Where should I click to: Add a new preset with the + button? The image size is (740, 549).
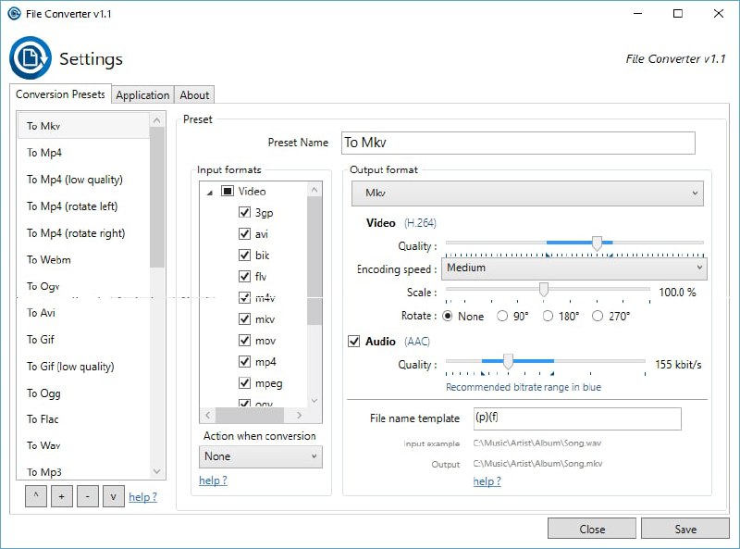[x=61, y=496]
